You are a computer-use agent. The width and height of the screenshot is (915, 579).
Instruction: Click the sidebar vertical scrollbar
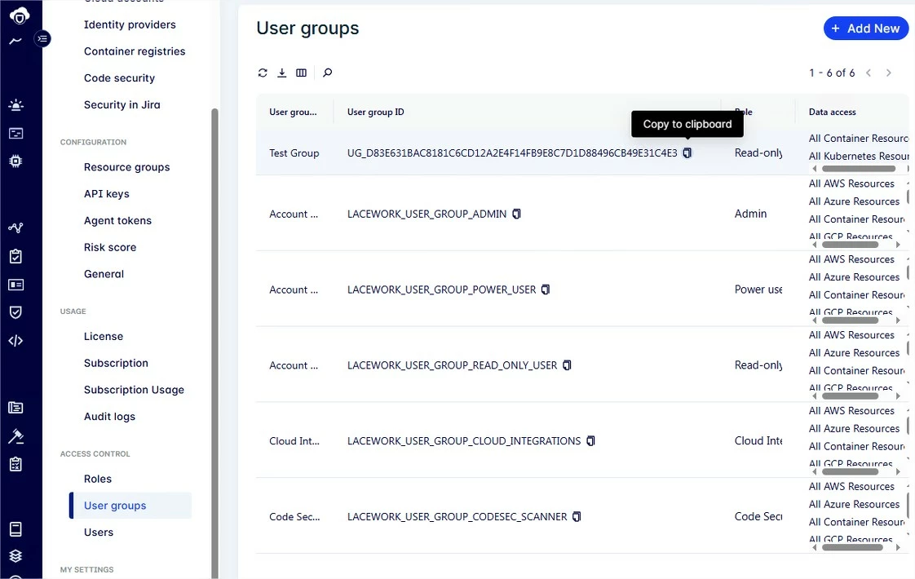214,343
